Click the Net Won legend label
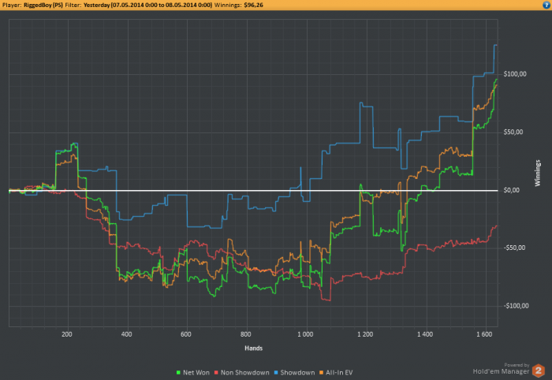The image size is (552, 380). (196, 373)
